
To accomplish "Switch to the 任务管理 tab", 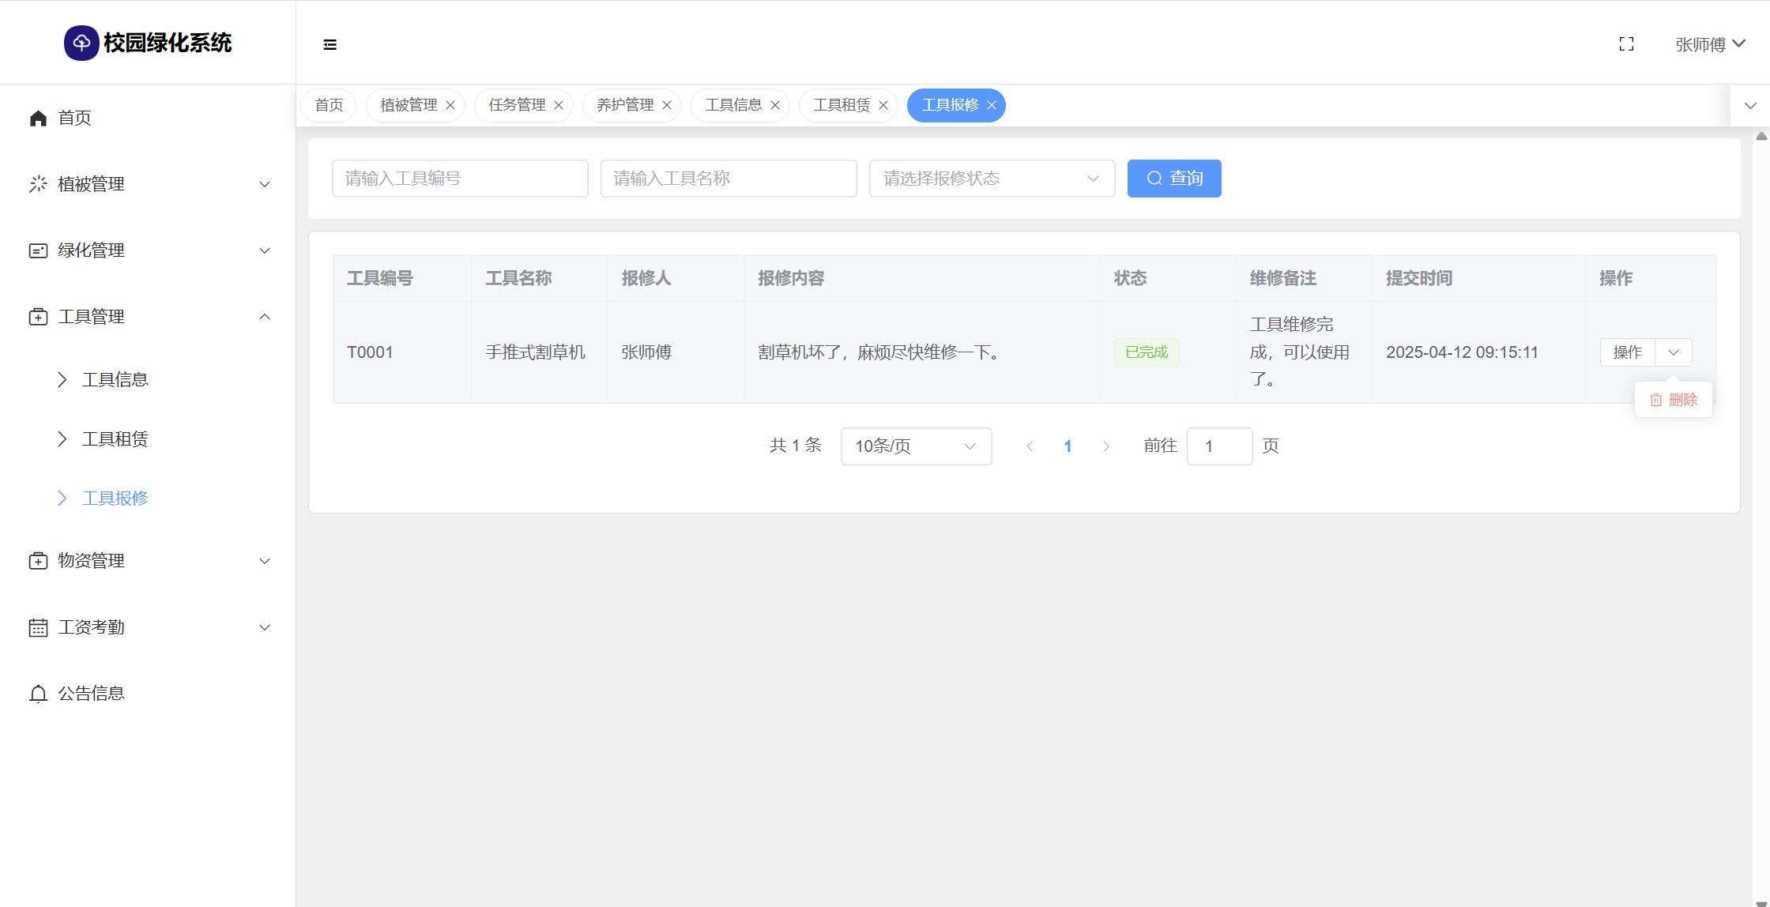I will point(517,105).
